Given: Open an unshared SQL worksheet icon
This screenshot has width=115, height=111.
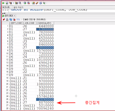Looking at the screenshot, I should 33,3.
